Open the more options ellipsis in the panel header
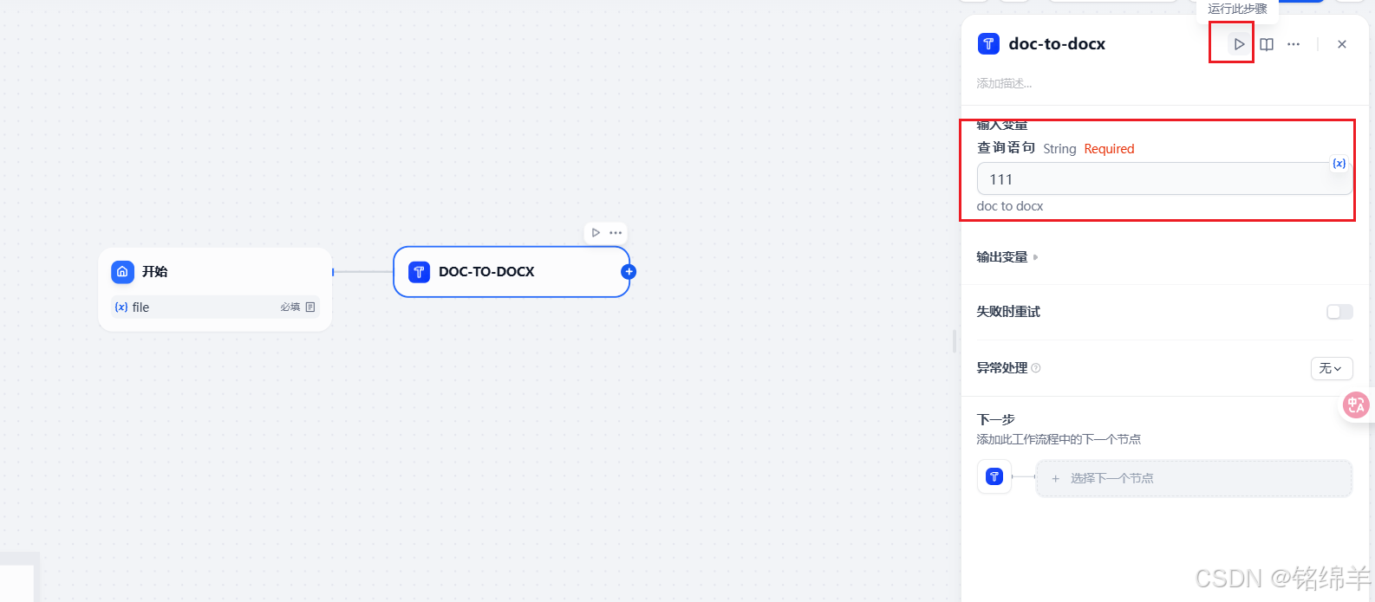1375x602 pixels. coord(1294,44)
